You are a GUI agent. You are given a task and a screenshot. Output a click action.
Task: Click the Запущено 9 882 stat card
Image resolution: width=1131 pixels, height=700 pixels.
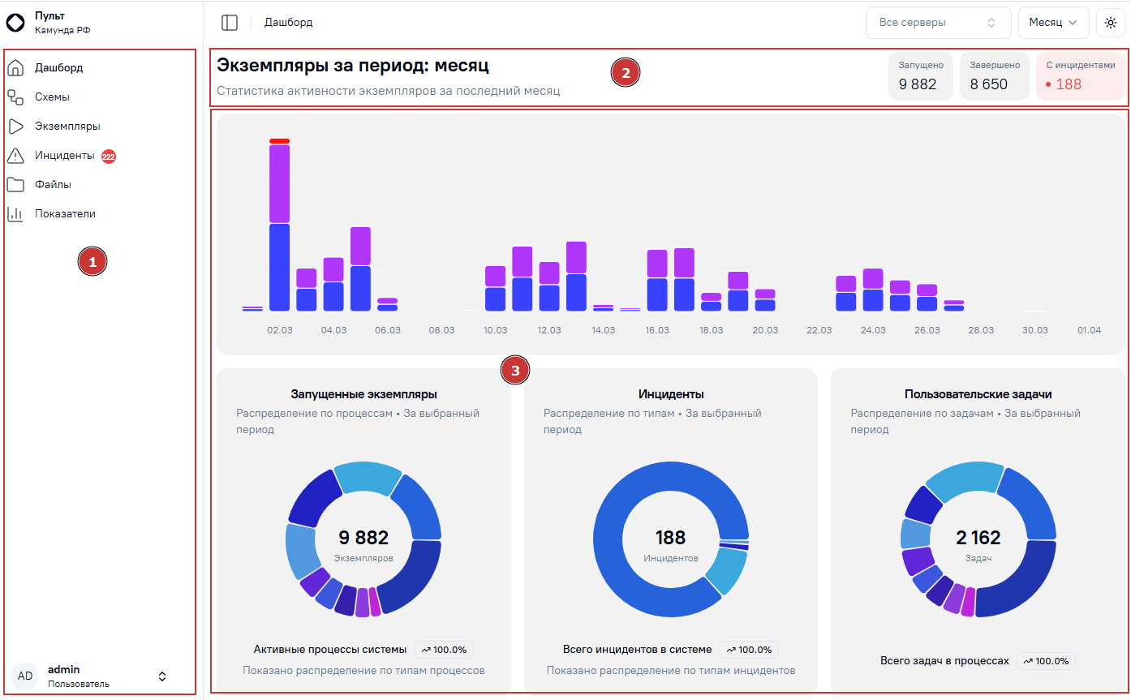point(921,76)
